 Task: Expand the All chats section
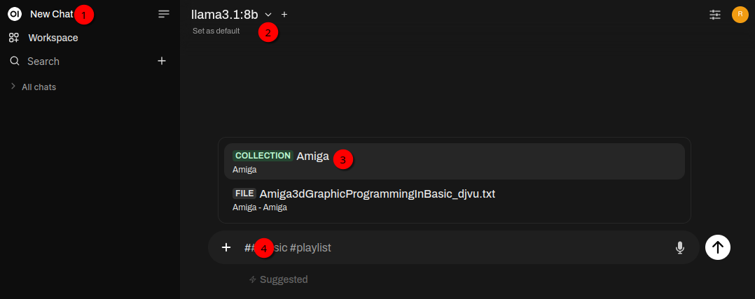pyautogui.click(x=39, y=87)
